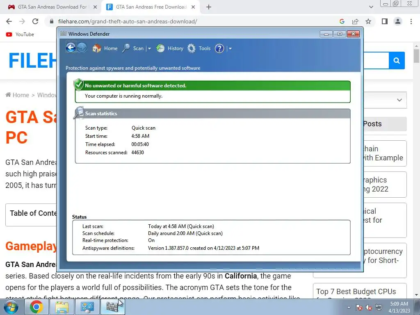Open Defender History
The height and width of the screenshot is (315, 420).
pos(170,48)
